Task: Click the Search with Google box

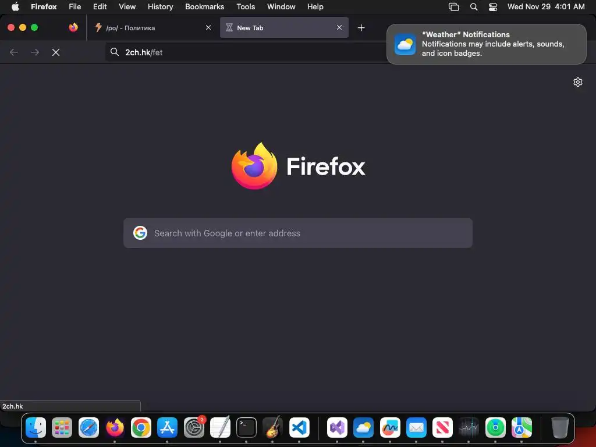Action: (298, 233)
